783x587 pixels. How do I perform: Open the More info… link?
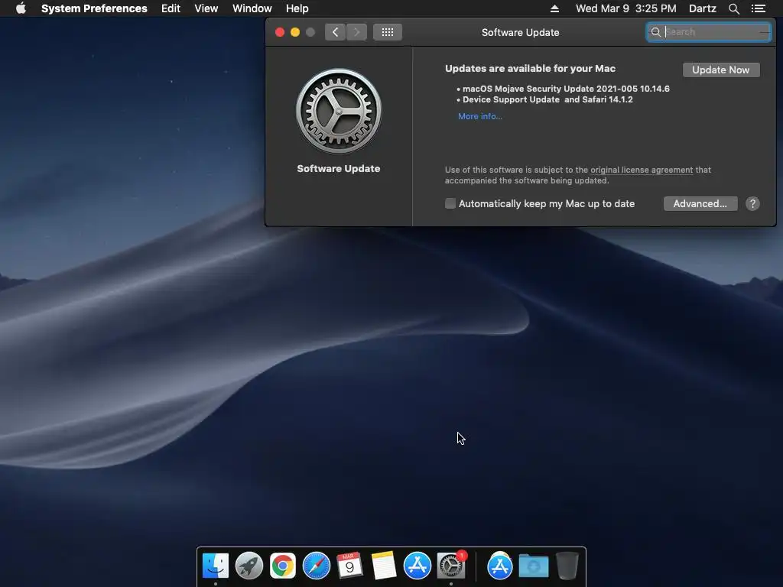point(480,116)
